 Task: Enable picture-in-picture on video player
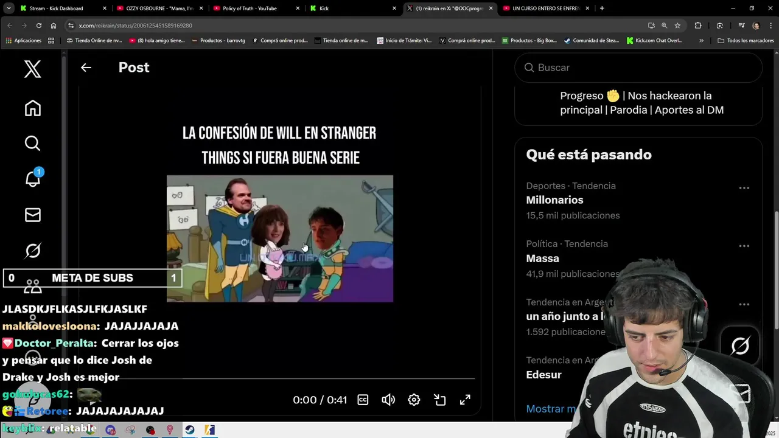click(440, 400)
